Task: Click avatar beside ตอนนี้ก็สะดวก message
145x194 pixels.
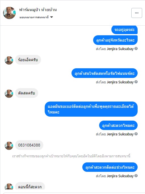Action: [x=9, y=186]
